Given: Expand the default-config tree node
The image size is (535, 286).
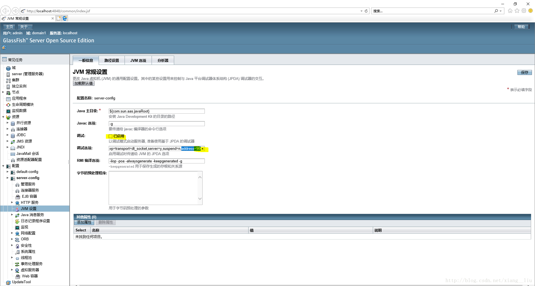Looking at the screenshot, I should click(x=8, y=172).
